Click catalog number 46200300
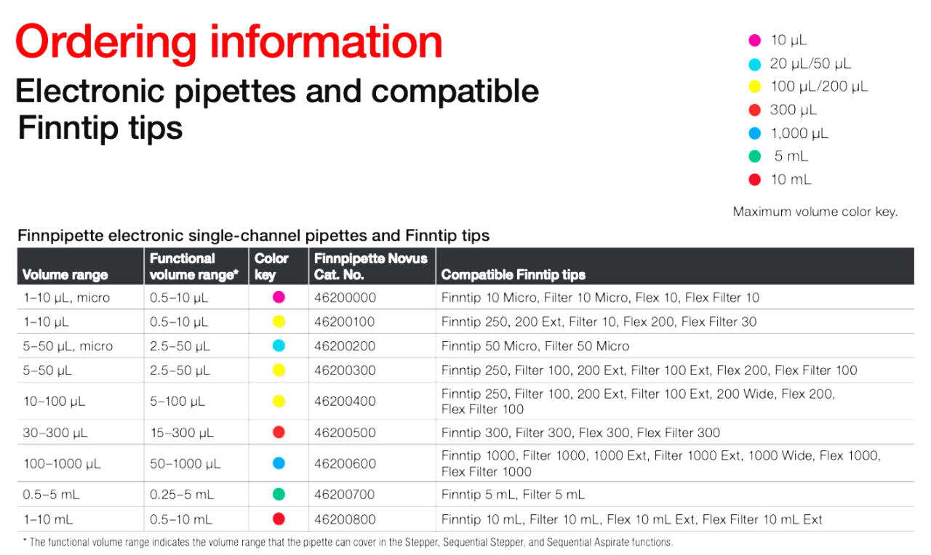This screenshot has height=555, width=931. tap(345, 370)
